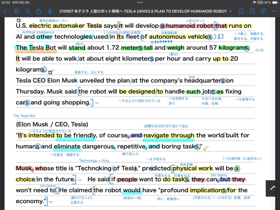280x210 pixels.
Task: Tap annotation '電気自動車メーカー'
Action: [x=54, y=21]
